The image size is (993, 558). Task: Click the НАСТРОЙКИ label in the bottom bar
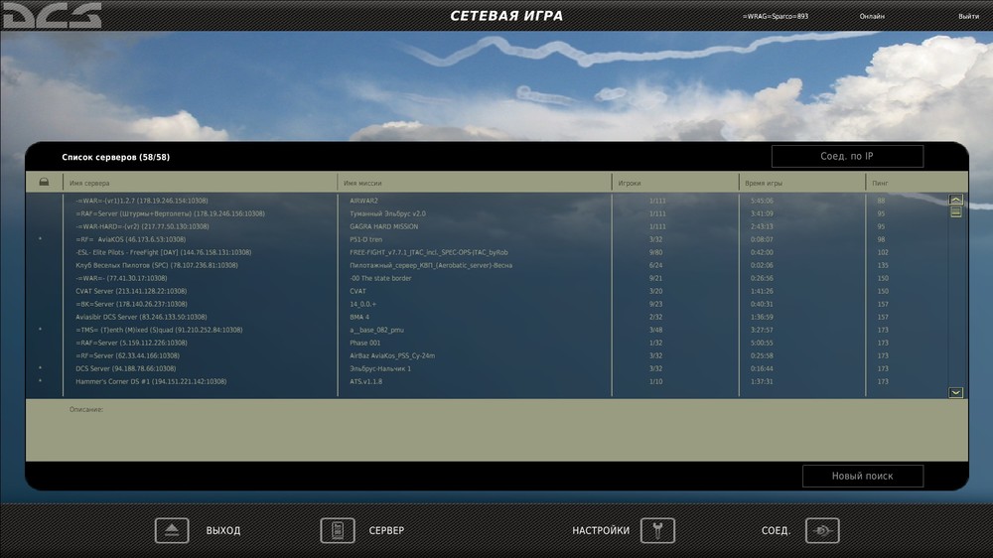pyautogui.click(x=601, y=531)
